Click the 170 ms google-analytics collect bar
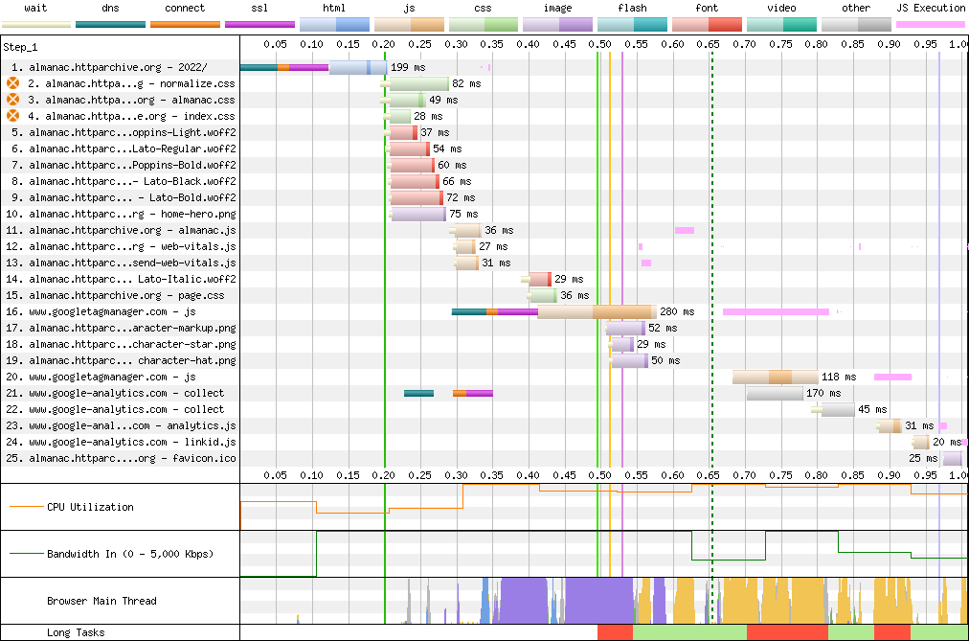969x641 pixels. pos(774,393)
